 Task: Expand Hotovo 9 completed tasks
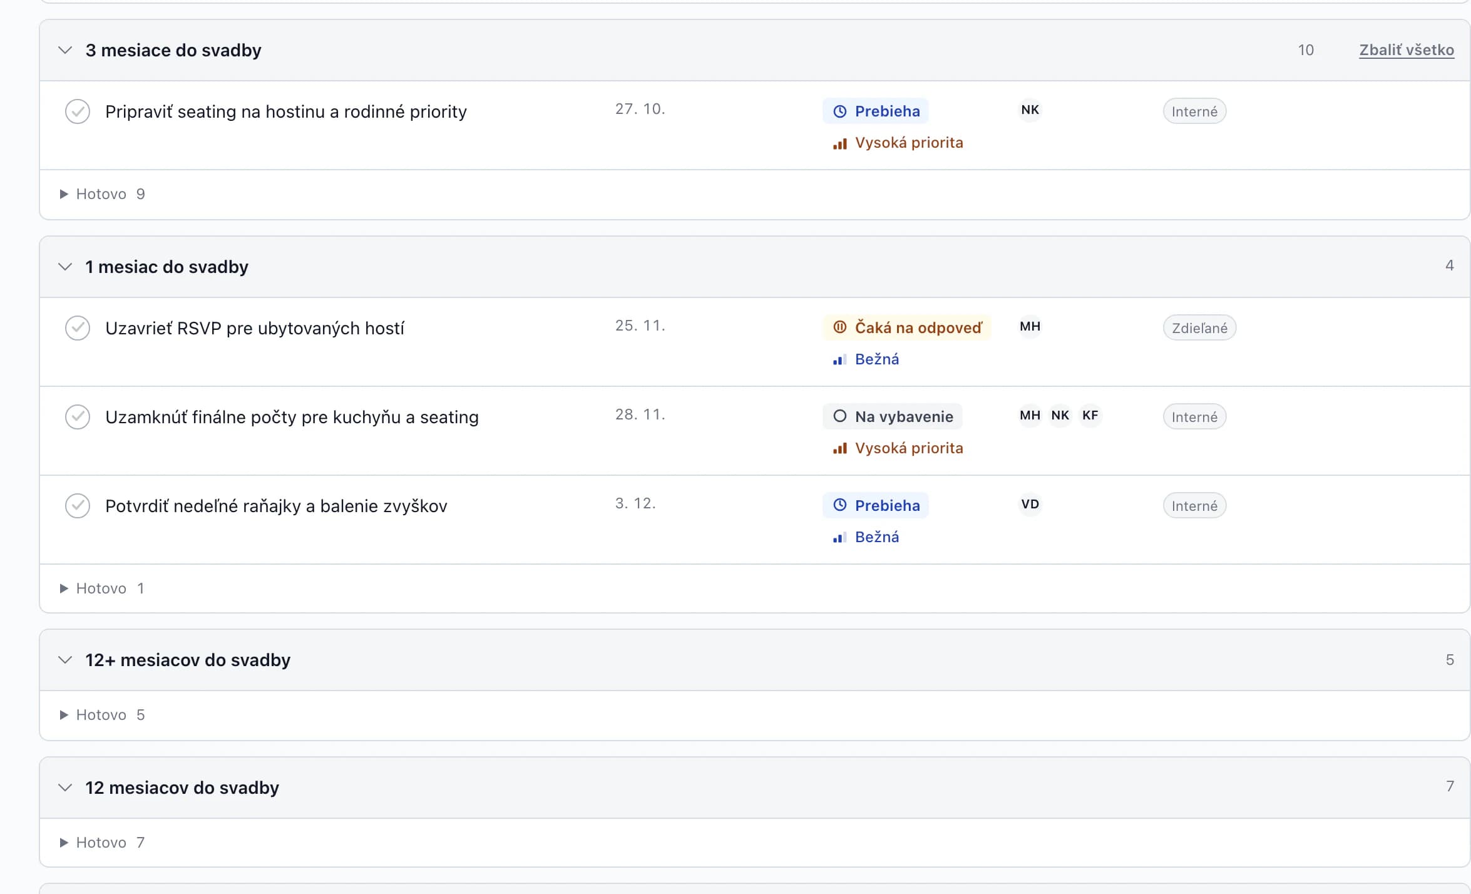click(103, 194)
